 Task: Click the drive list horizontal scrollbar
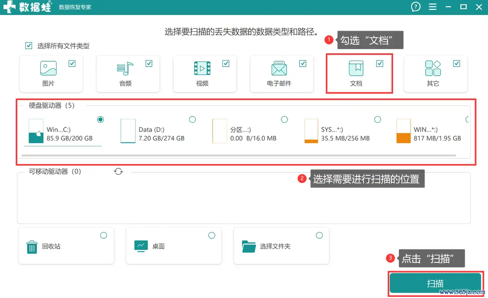239,155
